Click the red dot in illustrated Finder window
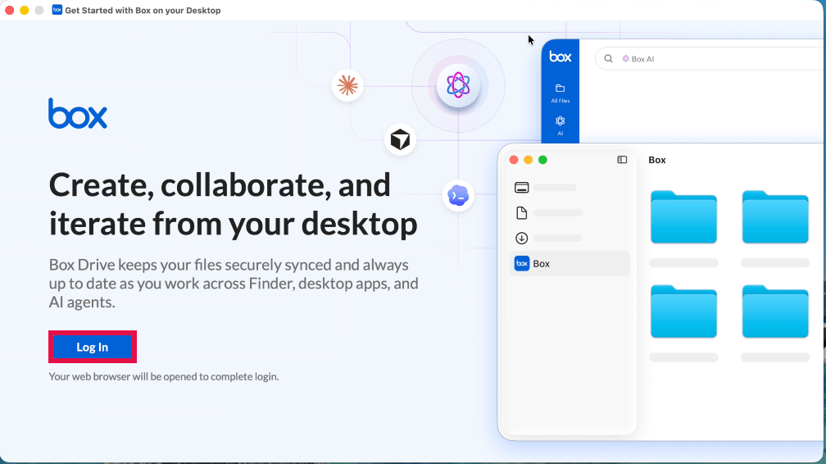 pyautogui.click(x=514, y=160)
